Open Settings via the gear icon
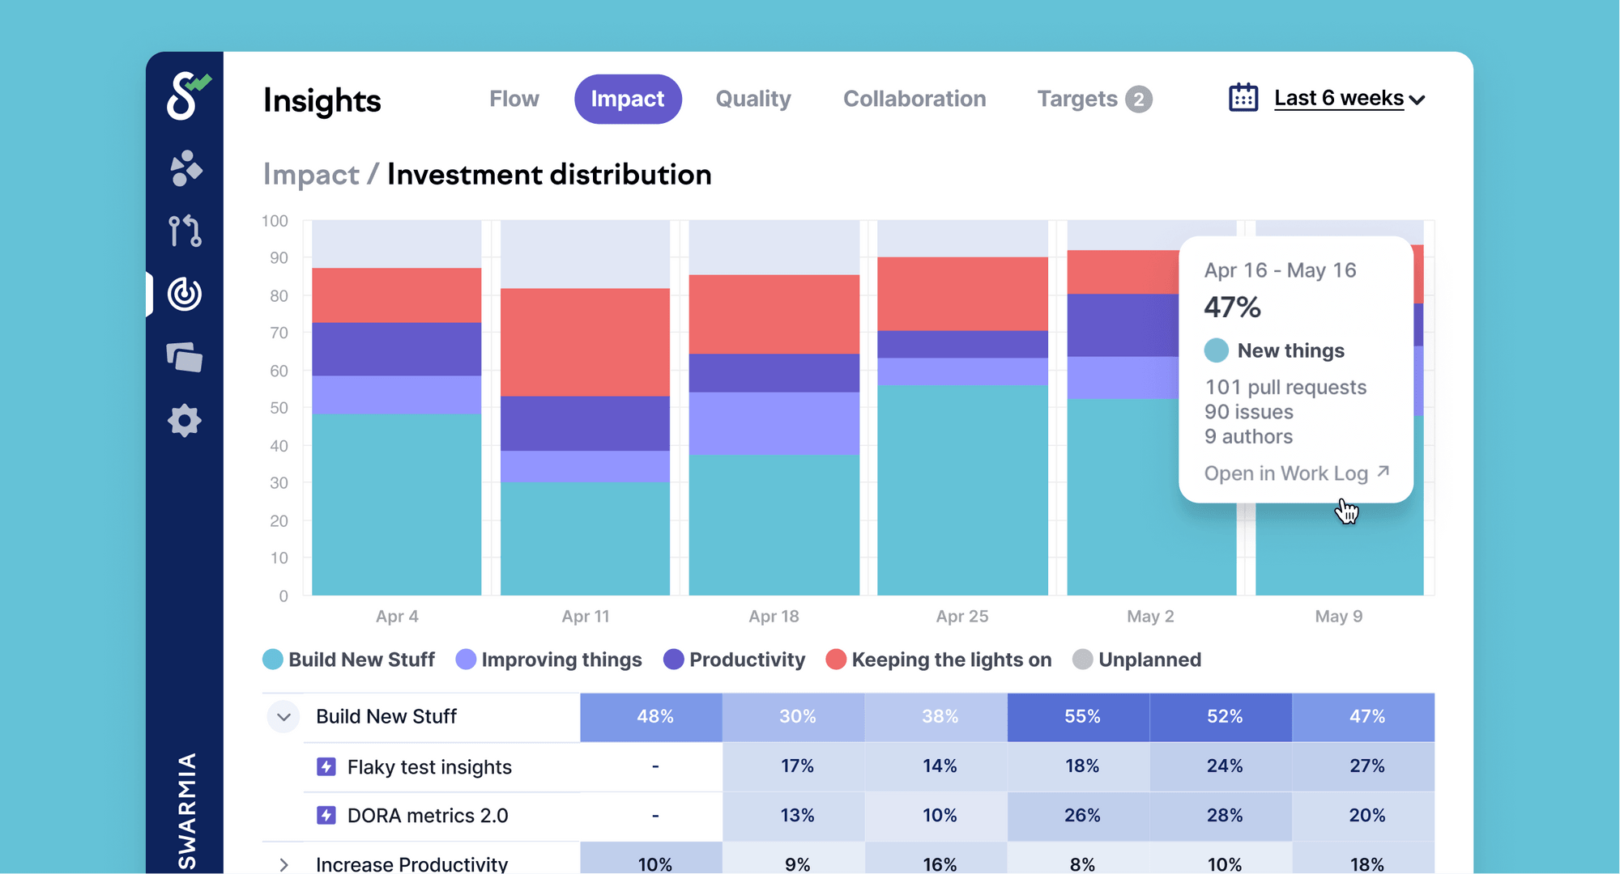The image size is (1620, 874). pyautogui.click(x=185, y=420)
